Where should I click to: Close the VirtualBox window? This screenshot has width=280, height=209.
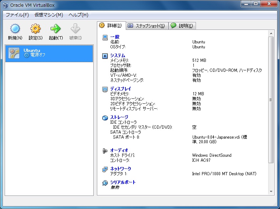coord(269,4)
